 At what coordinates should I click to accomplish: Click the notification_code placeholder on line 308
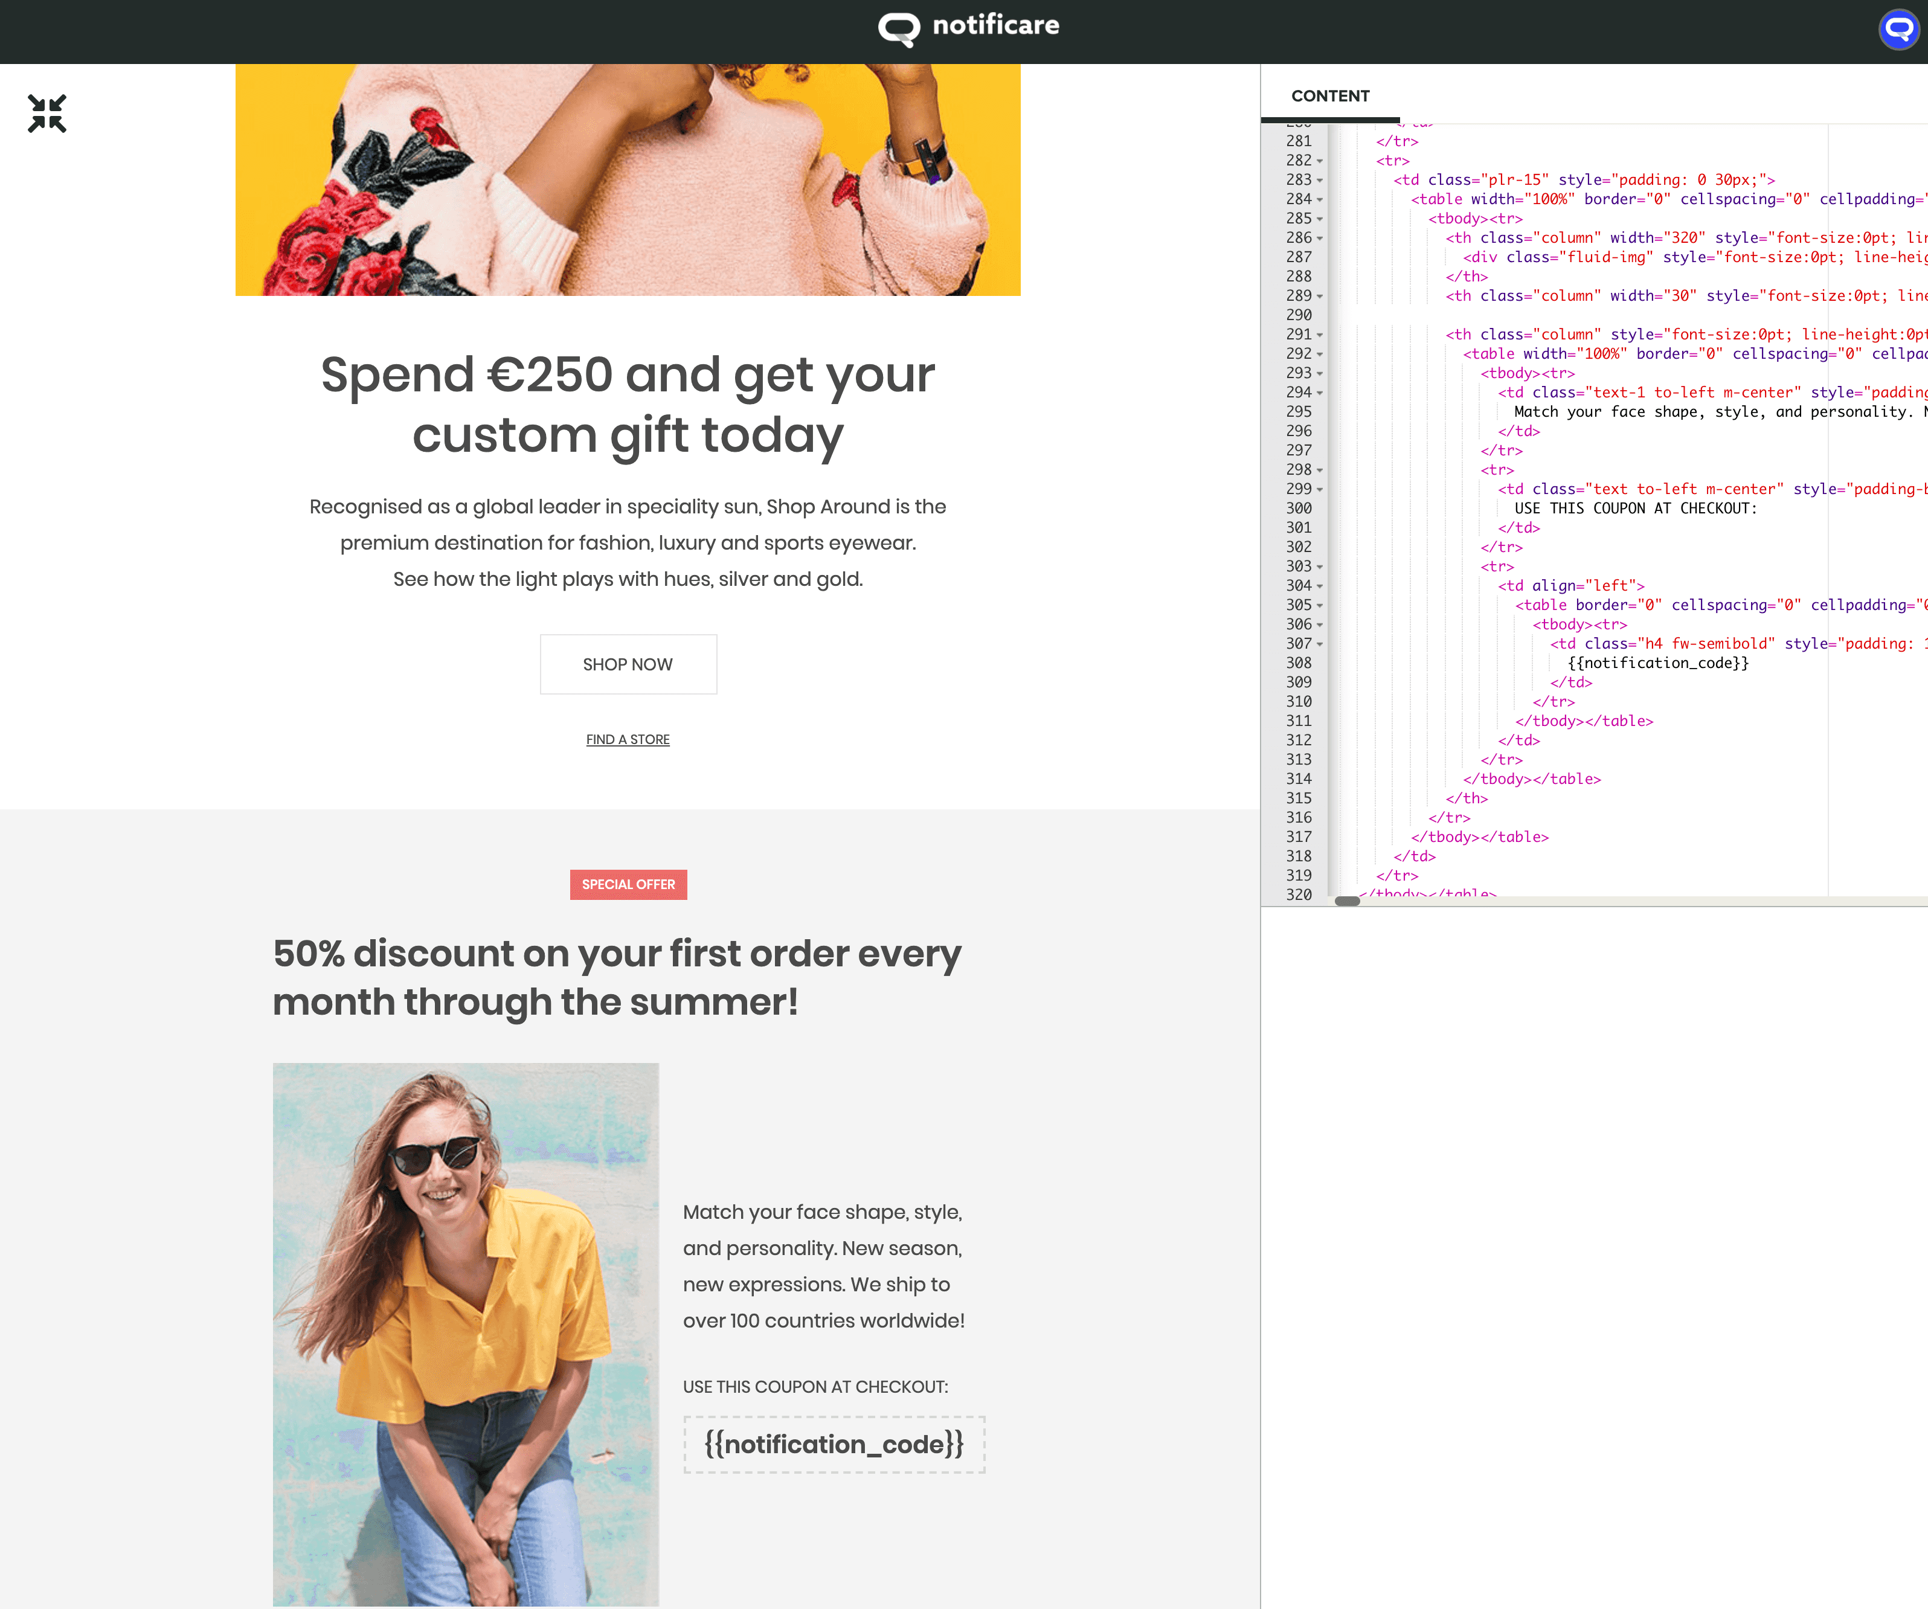[x=1658, y=662]
